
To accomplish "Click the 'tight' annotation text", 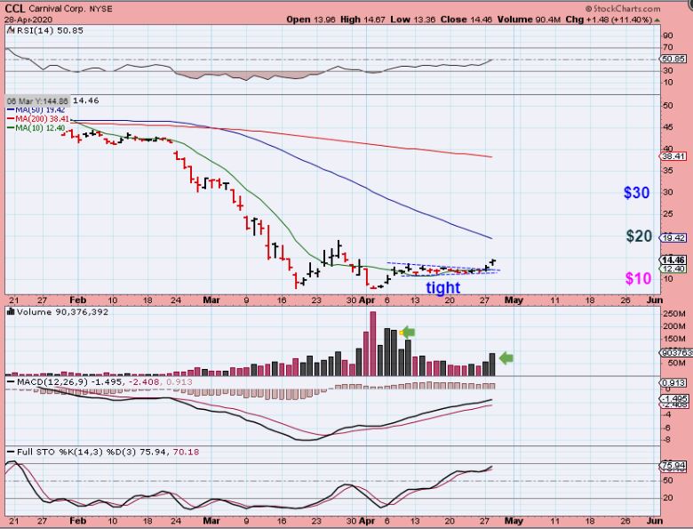I will click(x=442, y=287).
